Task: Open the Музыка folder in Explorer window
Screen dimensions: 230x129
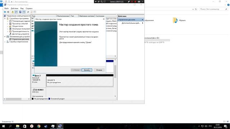Action: (x=179, y=20)
